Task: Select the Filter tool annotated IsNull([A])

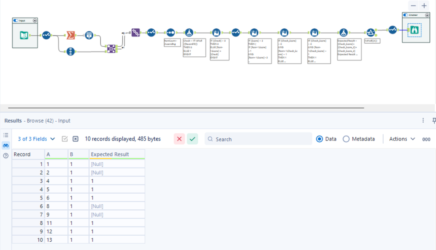Action: 371,33
